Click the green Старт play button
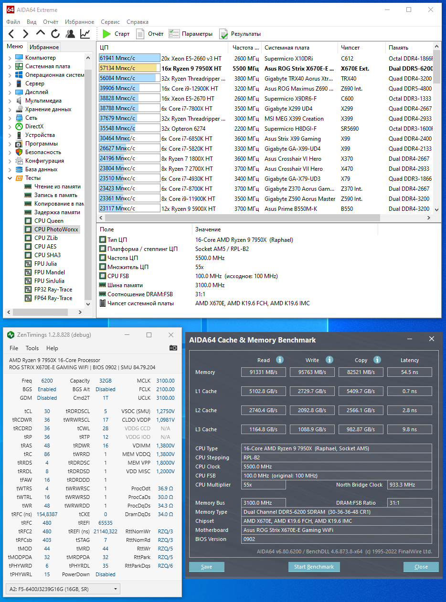This screenshot has height=602, width=446. [x=116, y=34]
